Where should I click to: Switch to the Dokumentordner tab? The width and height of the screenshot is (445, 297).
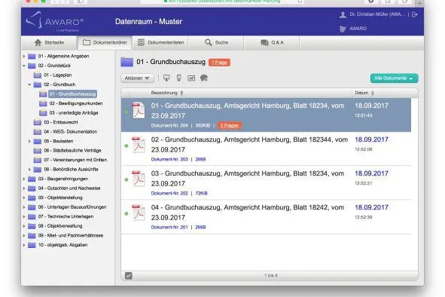click(x=105, y=43)
